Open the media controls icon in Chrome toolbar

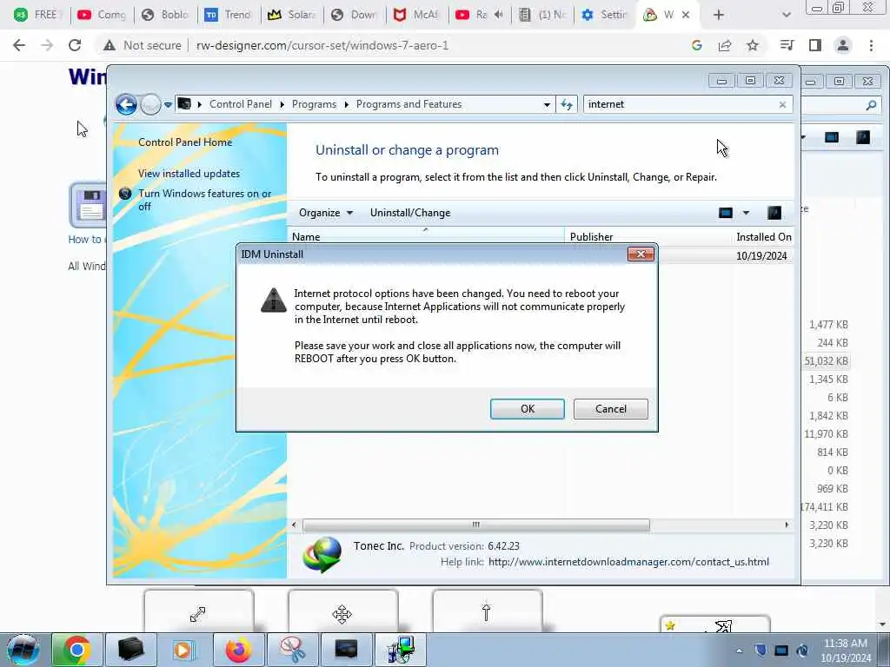click(x=787, y=45)
